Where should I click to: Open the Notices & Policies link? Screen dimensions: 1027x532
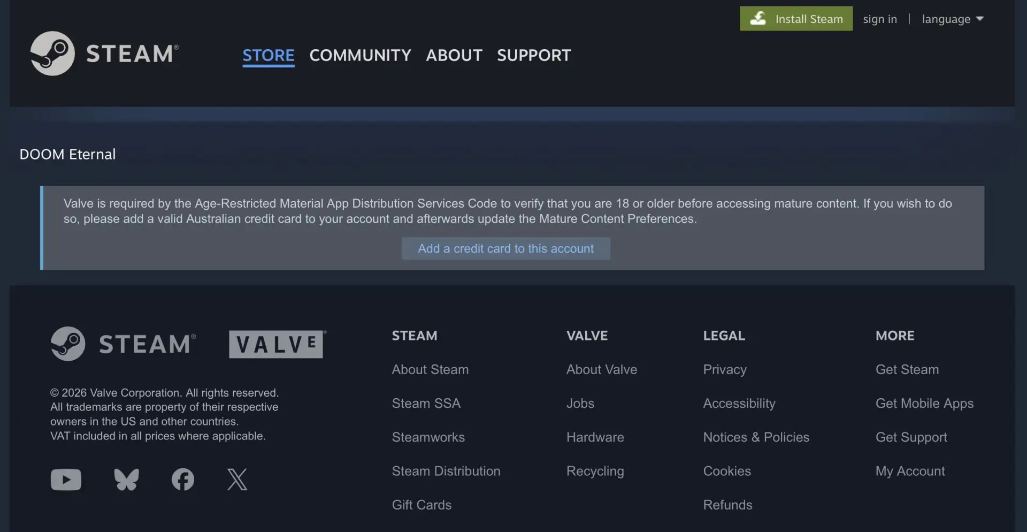click(756, 437)
